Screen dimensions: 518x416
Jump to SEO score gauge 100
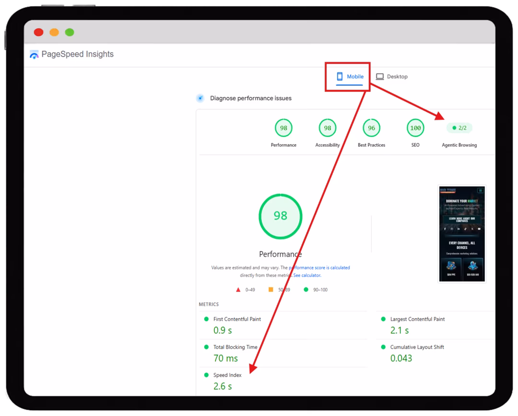[x=415, y=128]
